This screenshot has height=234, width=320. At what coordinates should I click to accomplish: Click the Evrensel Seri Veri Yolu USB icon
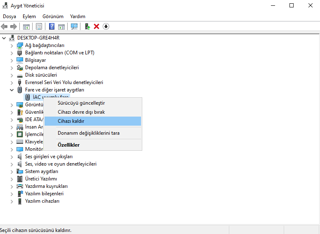(x=20, y=82)
